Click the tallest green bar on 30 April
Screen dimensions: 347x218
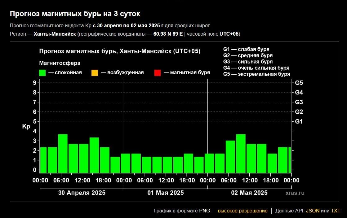[63, 153]
